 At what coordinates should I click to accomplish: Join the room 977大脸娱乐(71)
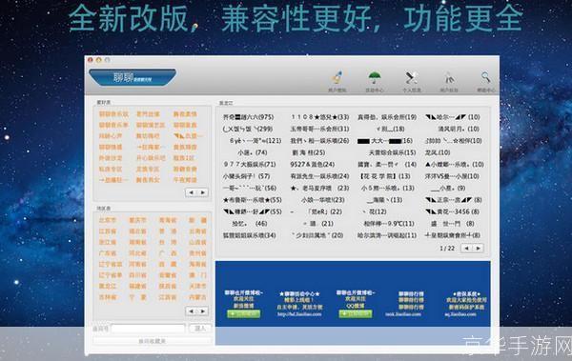[x=250, y=165]
